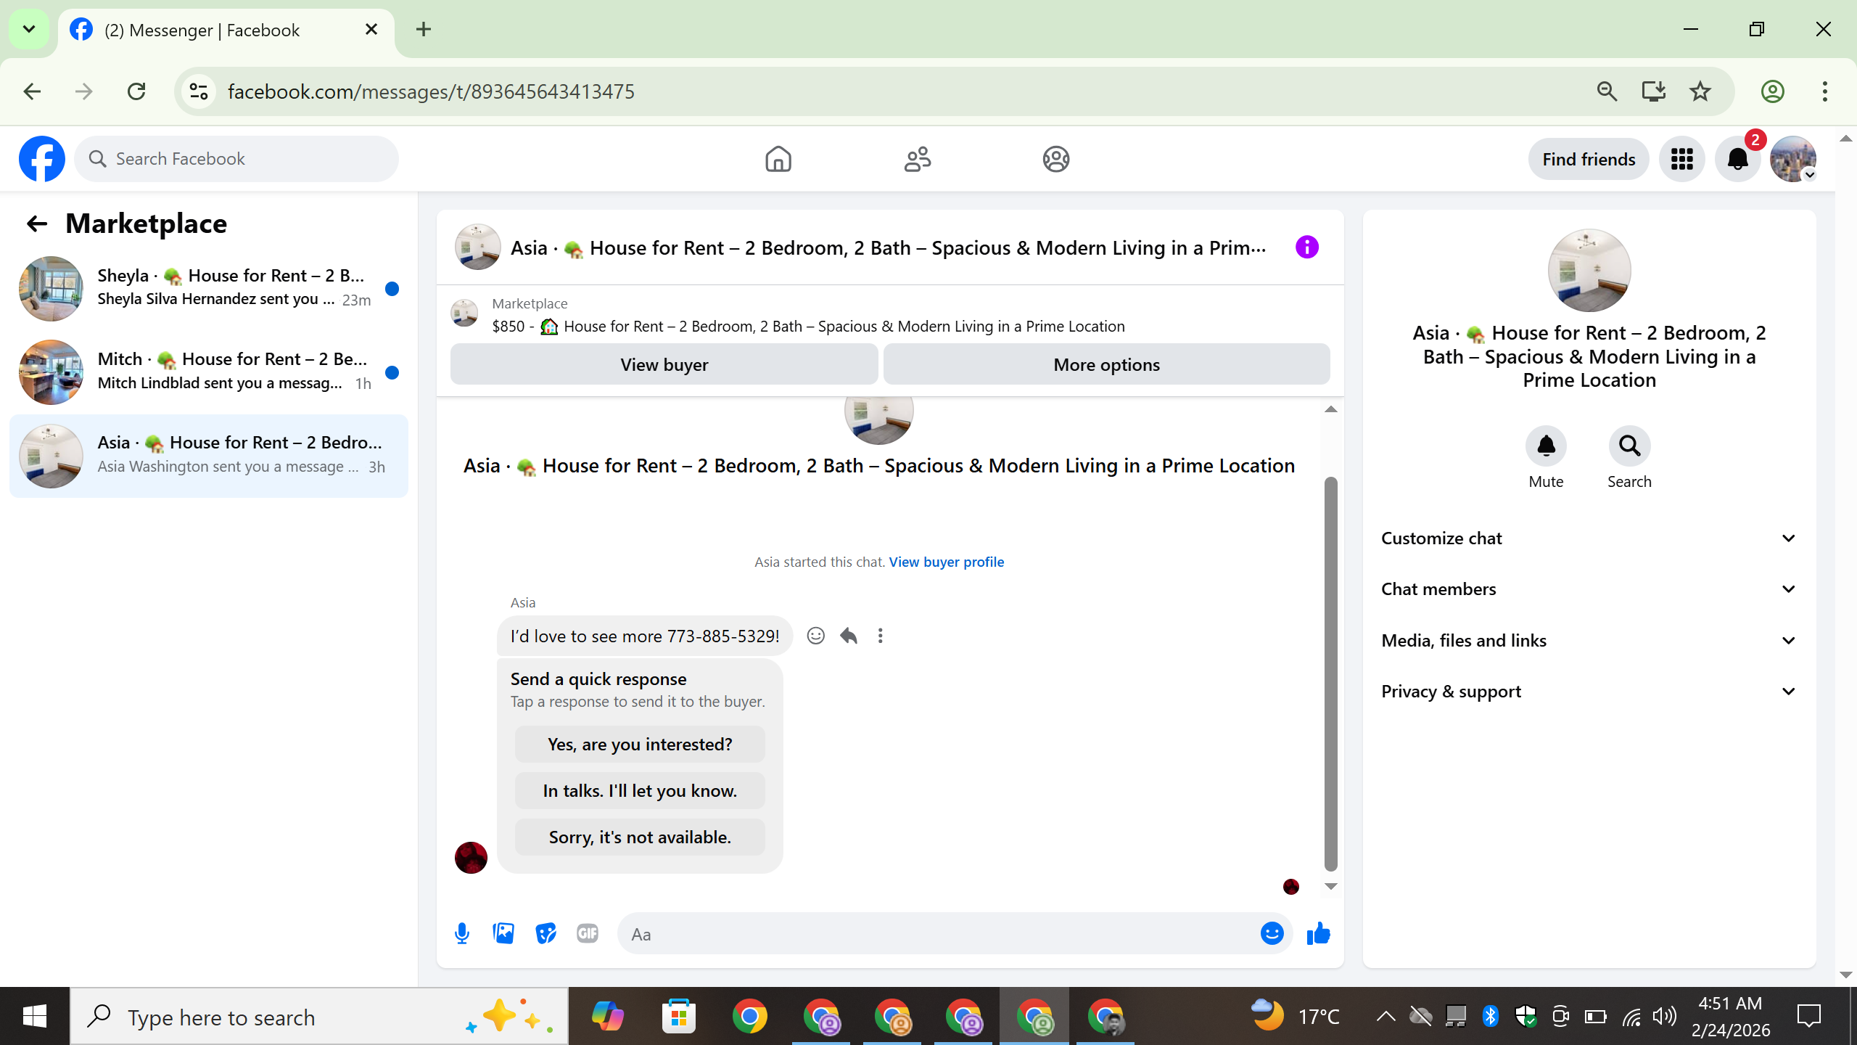Click the chat scrollbar thumb
The height and width of the screenshot is (1045, 1857).
coord(1330,673)
